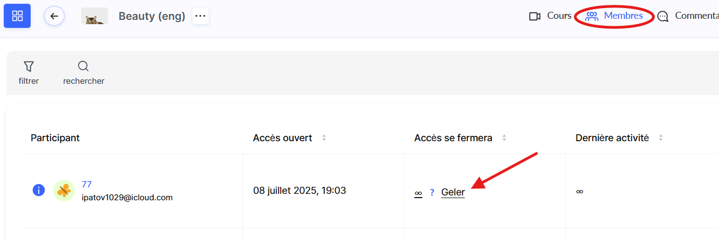Screen dimensions: 719x240
Task: Open participant 77 profile link
Action: pyautogui.click(x=87, y=184)
